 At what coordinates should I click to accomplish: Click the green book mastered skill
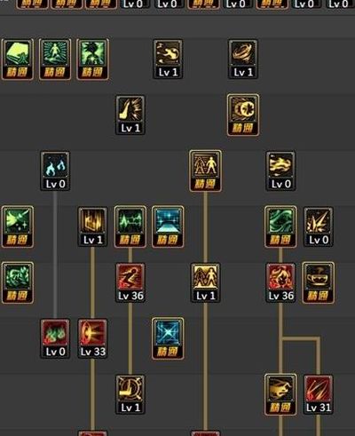pos(18,59)
